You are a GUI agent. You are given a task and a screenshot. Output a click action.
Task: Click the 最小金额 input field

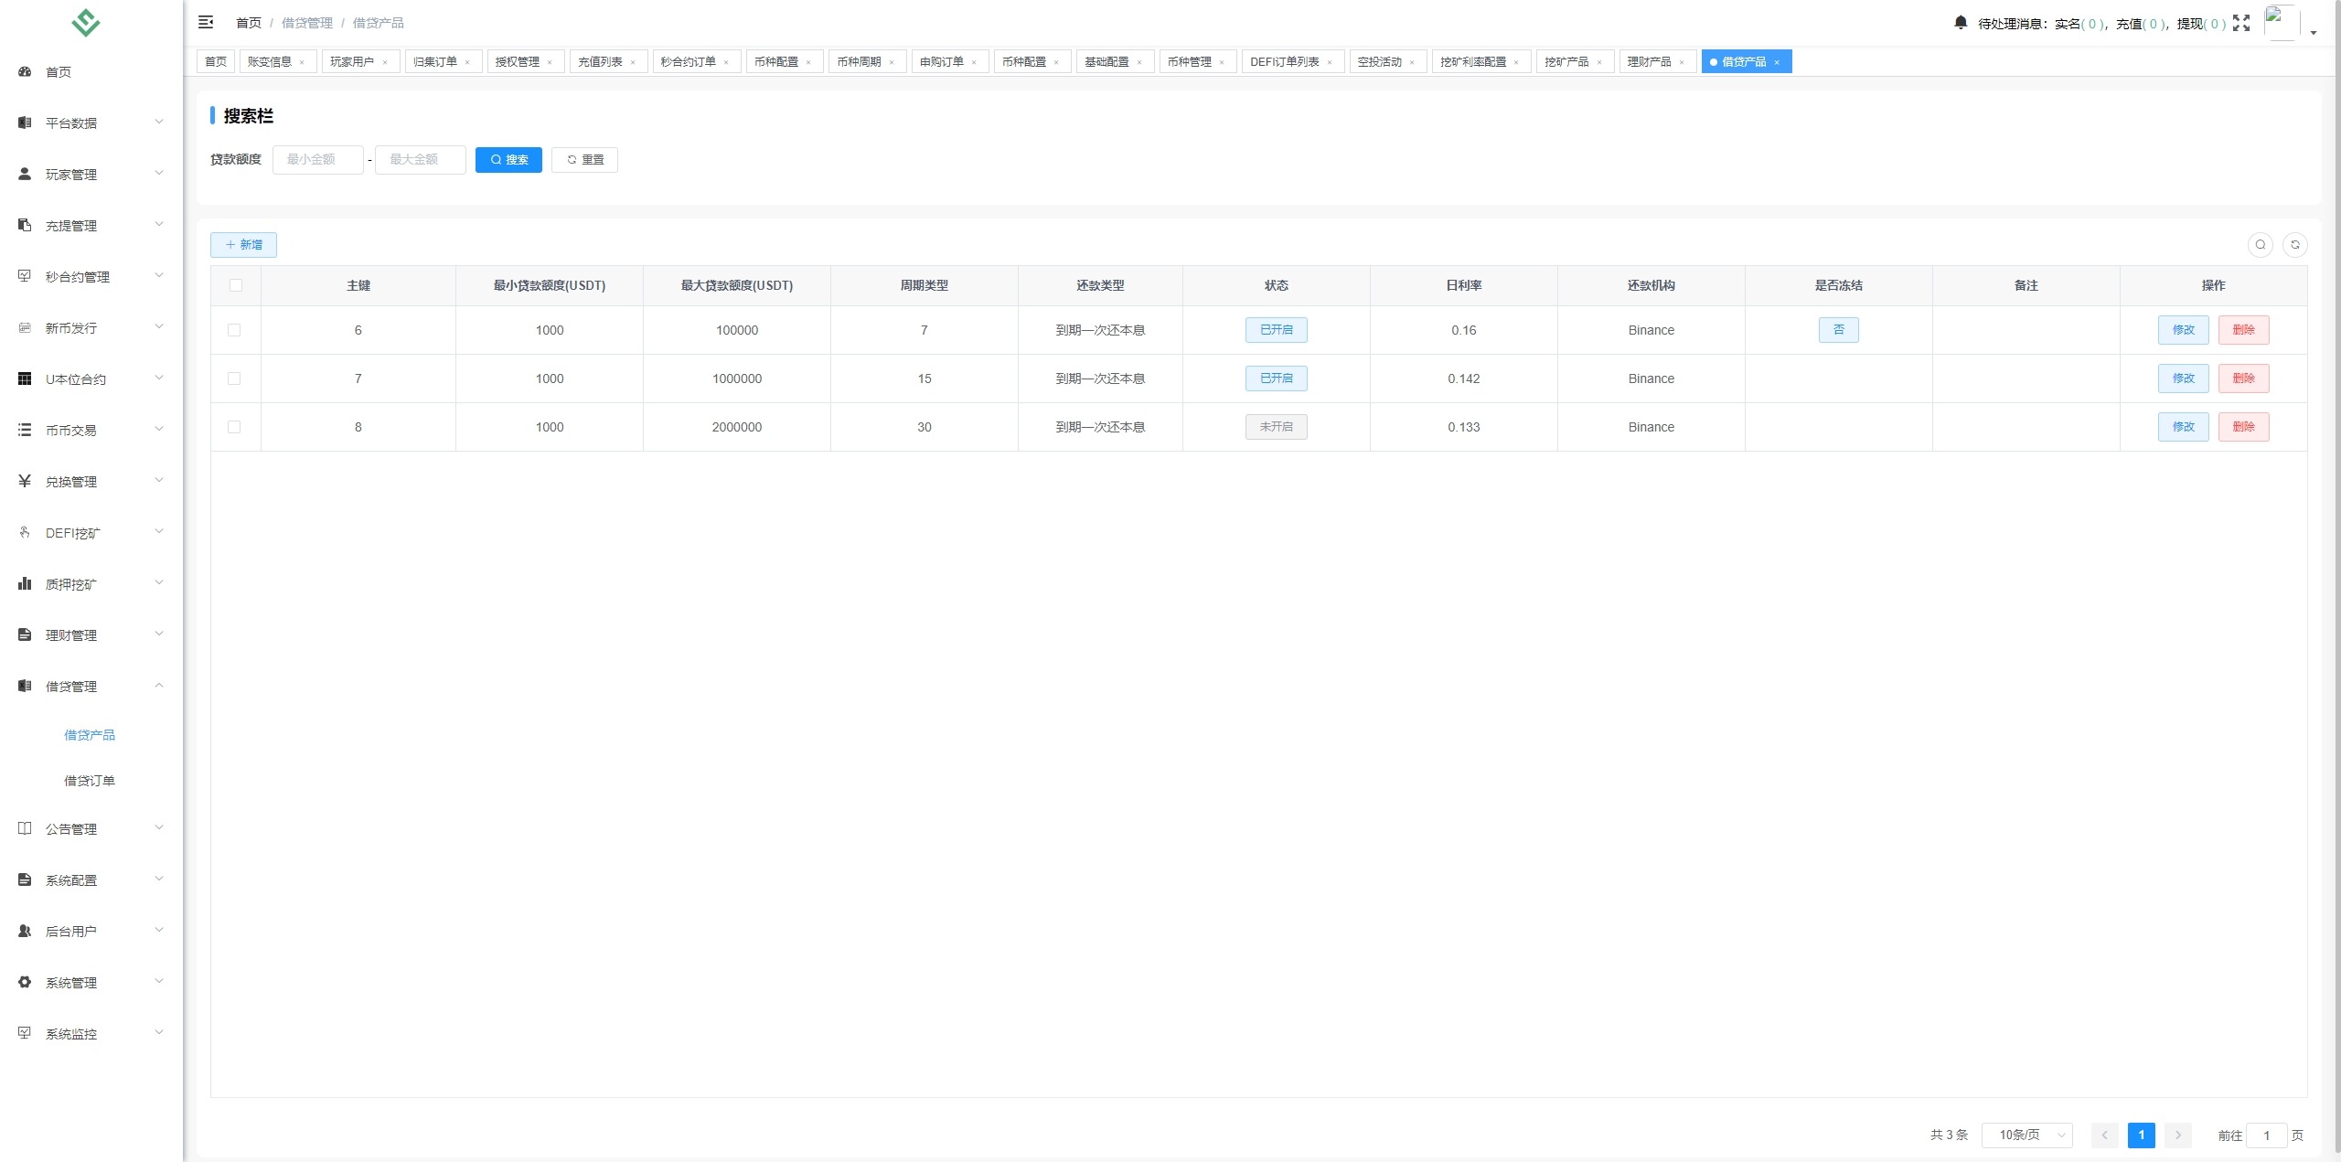coord(318,160)
